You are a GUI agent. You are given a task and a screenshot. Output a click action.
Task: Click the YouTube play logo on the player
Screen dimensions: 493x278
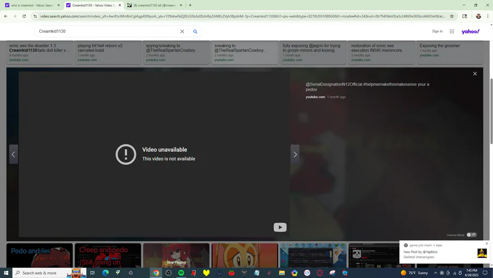280,228
